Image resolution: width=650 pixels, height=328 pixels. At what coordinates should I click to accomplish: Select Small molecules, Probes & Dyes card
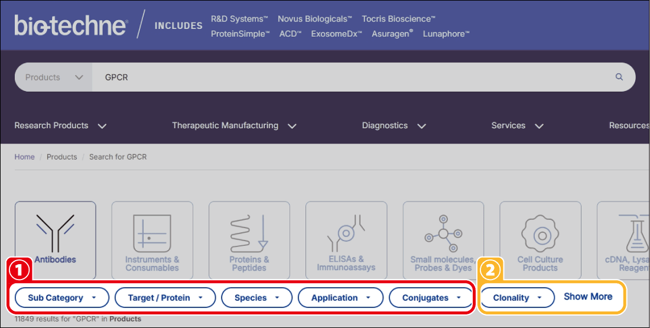point(443,240)
